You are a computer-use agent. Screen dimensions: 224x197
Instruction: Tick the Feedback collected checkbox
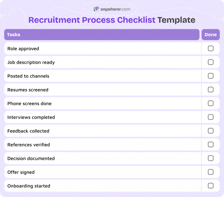211,131
